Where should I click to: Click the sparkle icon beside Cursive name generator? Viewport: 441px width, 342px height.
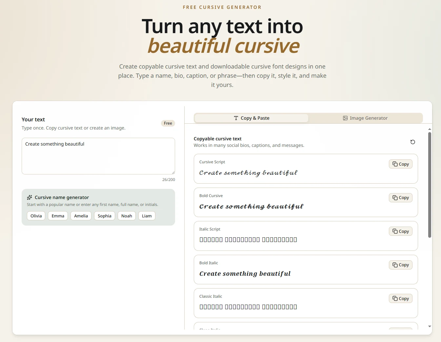coord(30,197)
